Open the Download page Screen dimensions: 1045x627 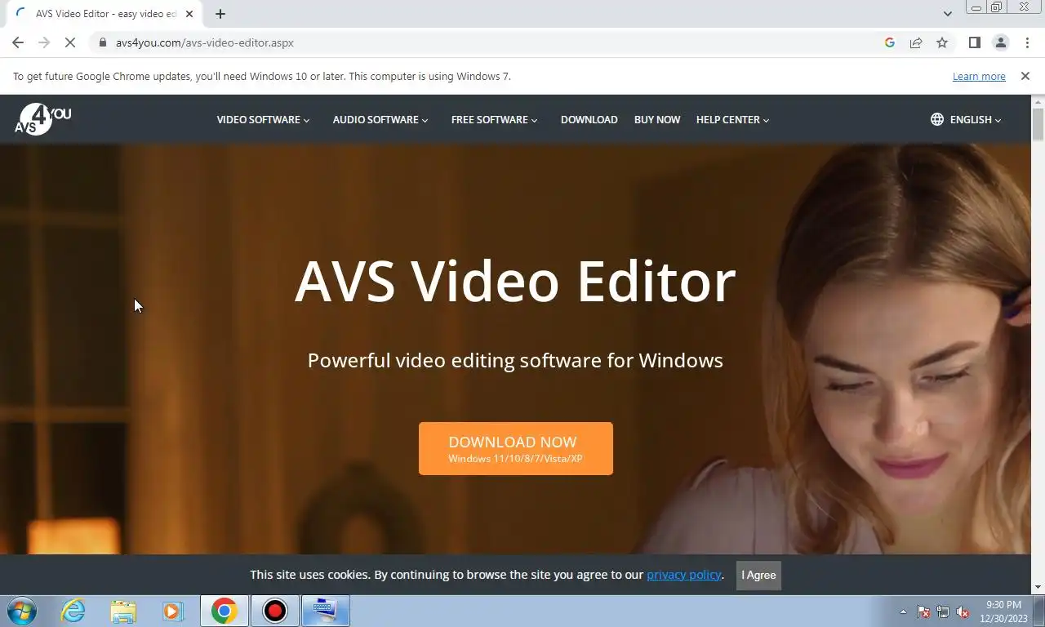pyautogui.click(x=589, y=119)
